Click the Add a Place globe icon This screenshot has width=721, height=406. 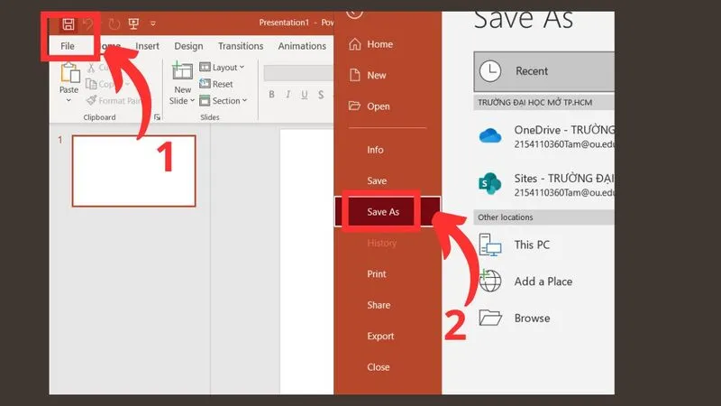coord(490,281)
